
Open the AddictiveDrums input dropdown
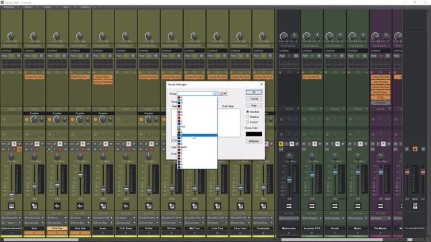point(11,218)
